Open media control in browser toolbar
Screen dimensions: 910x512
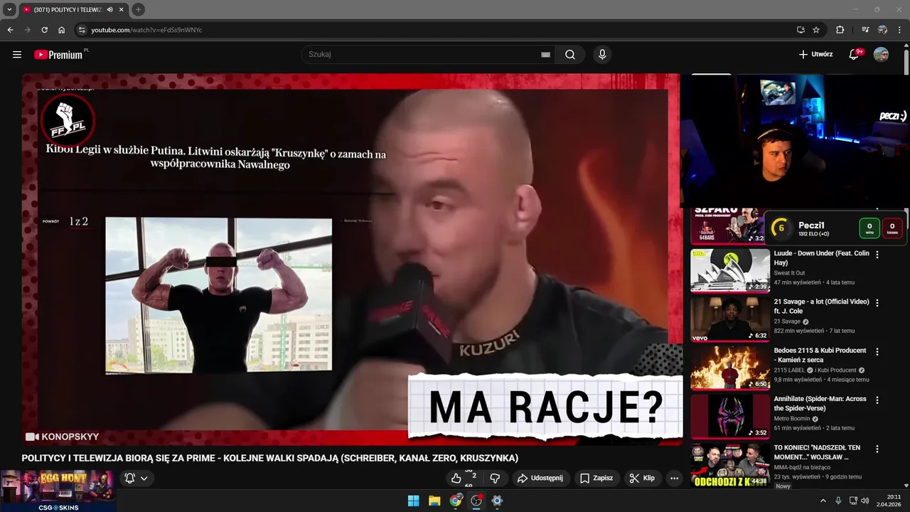click(x=865, y=30)
